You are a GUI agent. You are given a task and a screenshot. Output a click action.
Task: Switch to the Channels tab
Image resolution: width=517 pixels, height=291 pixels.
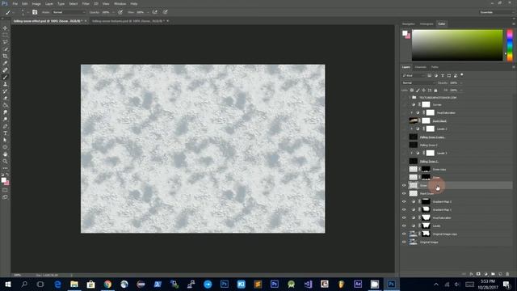(x=420, y=67)
